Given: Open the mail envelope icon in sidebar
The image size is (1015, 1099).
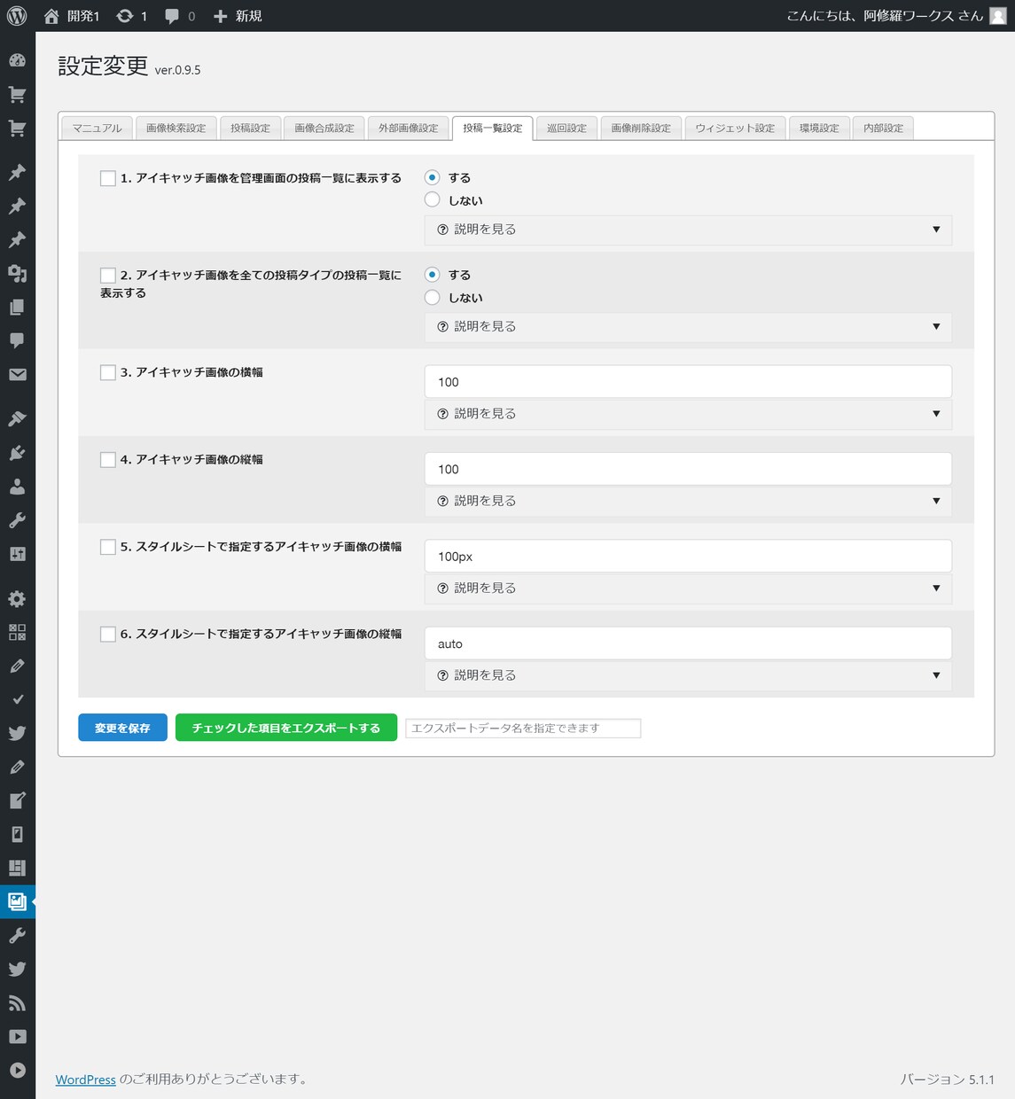Looking at the screenshot, I should pos(17,374).
